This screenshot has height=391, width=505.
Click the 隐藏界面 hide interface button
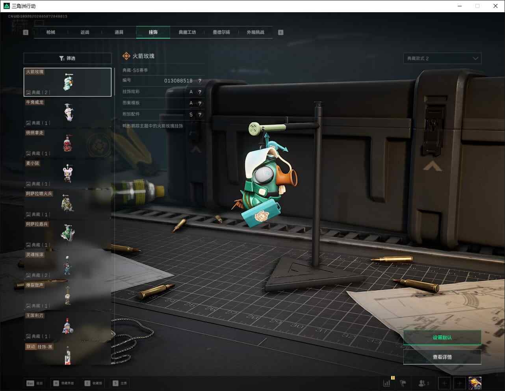(x=64, y=383)
